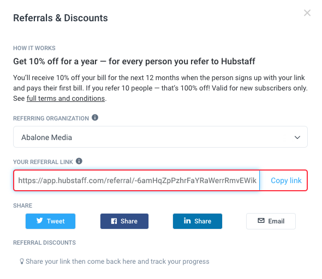Open the full terms and conditions link
This screenshot has width=322, height=279.
pyautogui.click(x=65, y=99)
